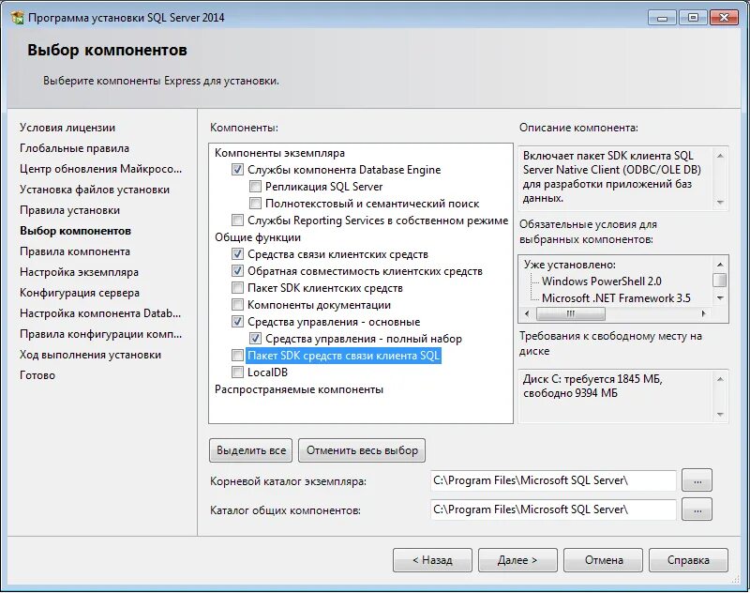Click prerequisites horizontal scrollbar right arrow

[x=704, y=314]
